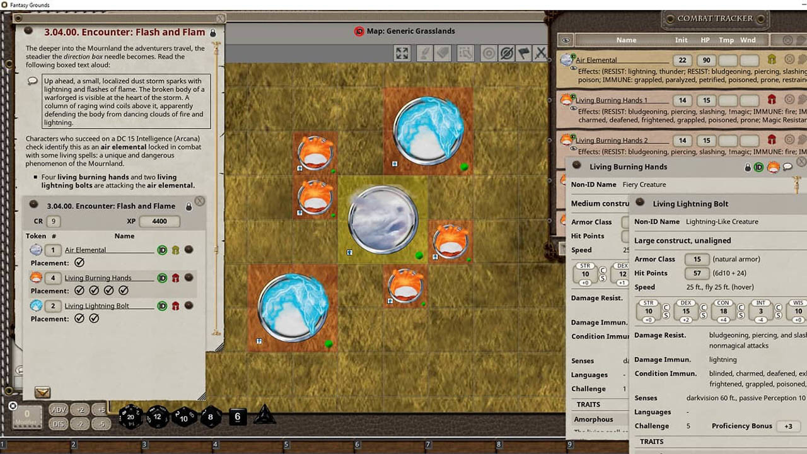807x454 pixels.
Task: Click the speech bubble icon on Living Burning Hands sheet
Action: coord(787,167)
